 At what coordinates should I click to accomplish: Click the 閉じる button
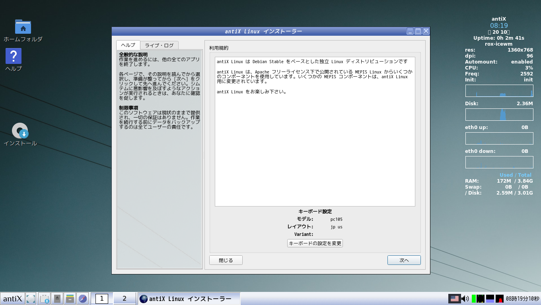click(x=226, y=260)
